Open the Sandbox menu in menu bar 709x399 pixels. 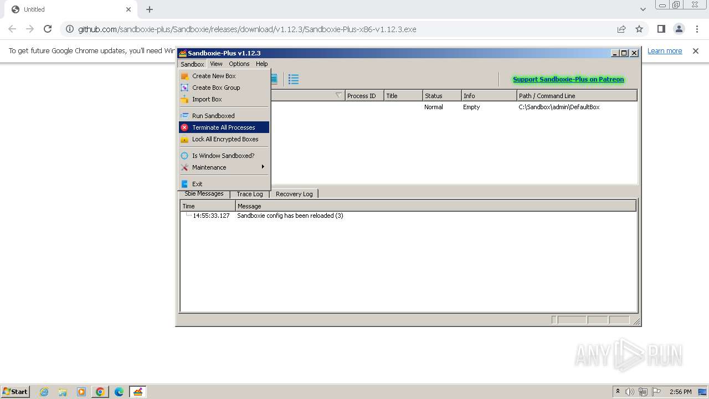(x=192, y=64)
